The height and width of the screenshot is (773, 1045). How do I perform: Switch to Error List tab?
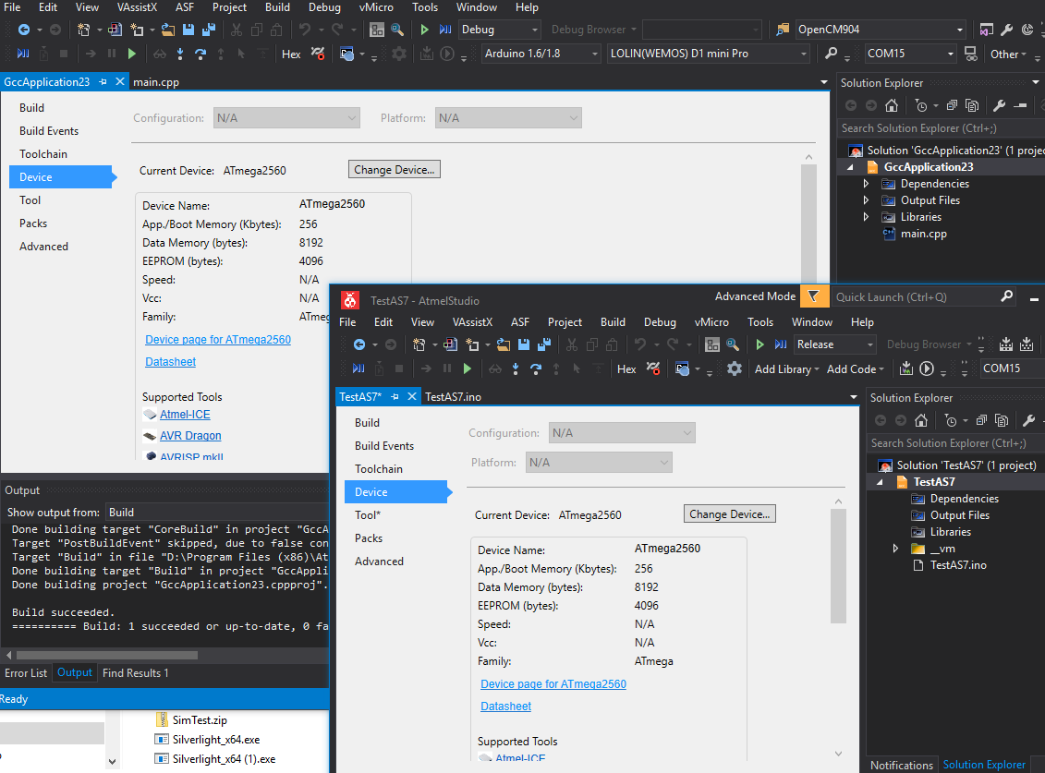(x=26, y=673)
